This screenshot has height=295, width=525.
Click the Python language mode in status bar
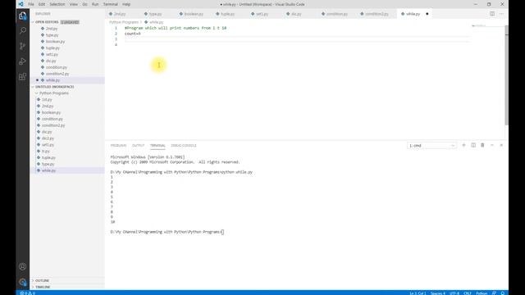pos(482,293)
